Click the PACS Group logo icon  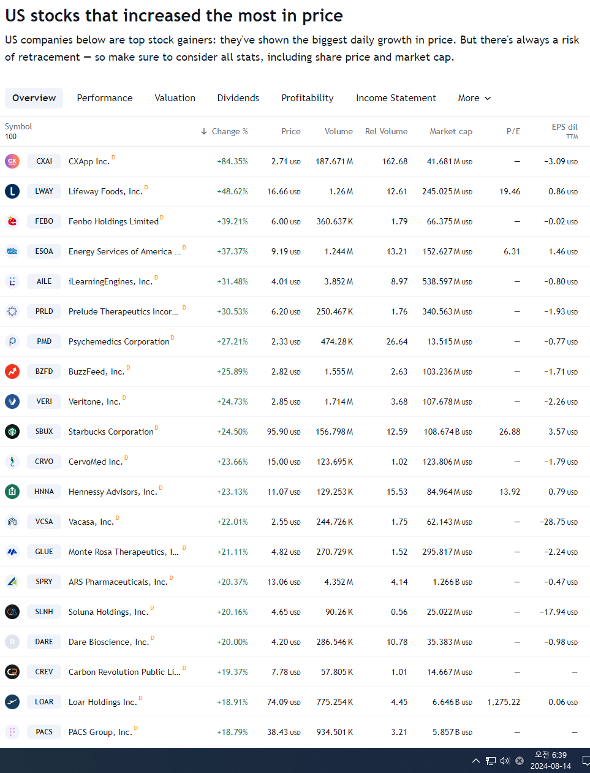click(x=12, y=732)
